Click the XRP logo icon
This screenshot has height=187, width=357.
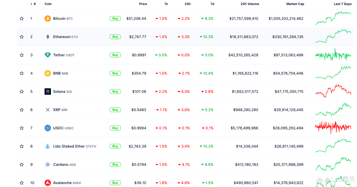click(x=48, y=110)
